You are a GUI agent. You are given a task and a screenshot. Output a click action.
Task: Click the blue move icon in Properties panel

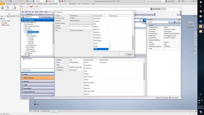[175, 22]
